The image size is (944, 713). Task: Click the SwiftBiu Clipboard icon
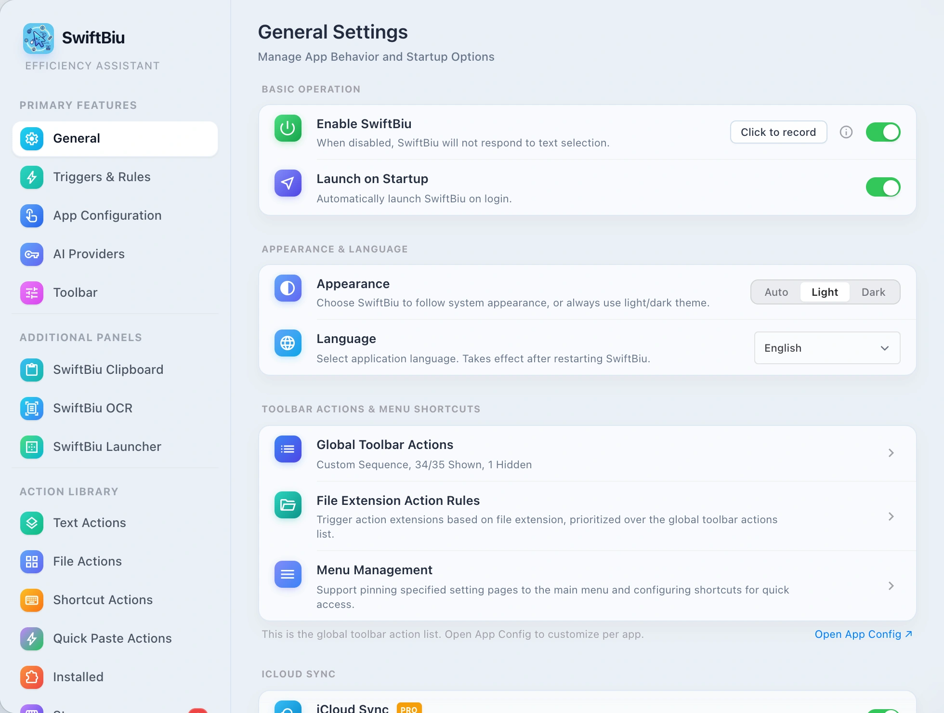(32, 370)
